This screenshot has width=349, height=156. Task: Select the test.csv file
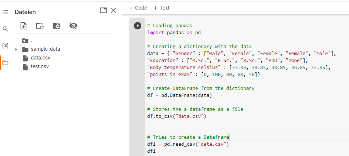40,66
